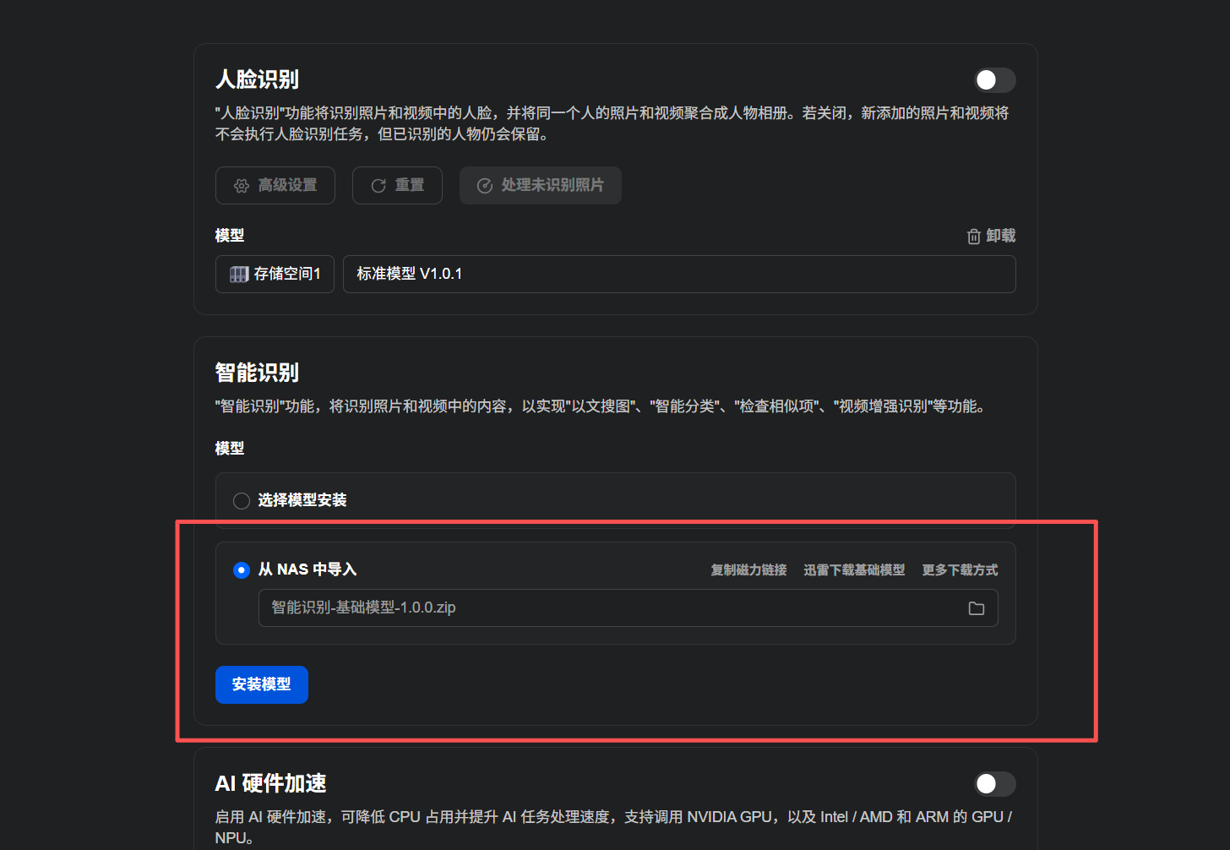Click the 处理未识别照片 button

tap(541, 185)
